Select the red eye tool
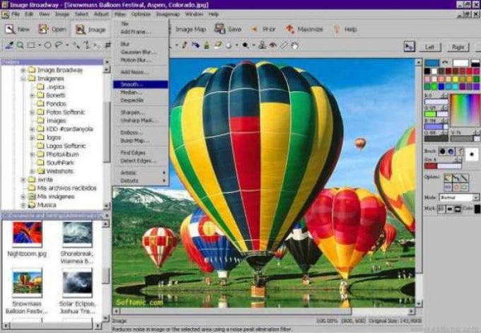The image size is (481, 333). (273, 46)
